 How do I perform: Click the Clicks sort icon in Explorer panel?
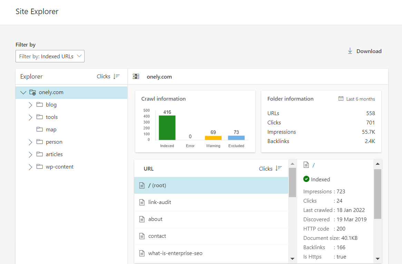(x=116, y=77)
